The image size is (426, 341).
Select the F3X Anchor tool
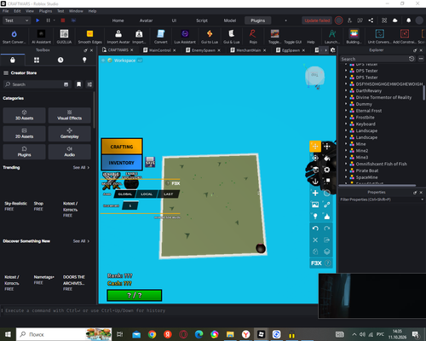click(315, 182)
